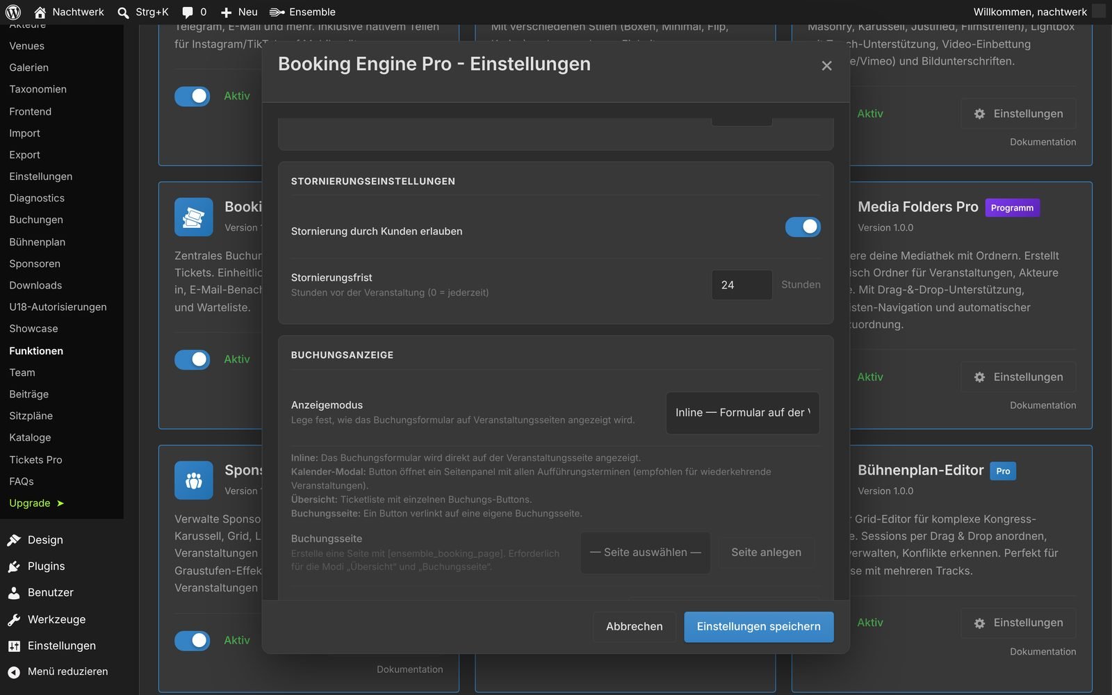Screen dimensions: 1112x695
Task: Open Dokumentation link under Media Folders Pro
Action: coord(1042,405)
